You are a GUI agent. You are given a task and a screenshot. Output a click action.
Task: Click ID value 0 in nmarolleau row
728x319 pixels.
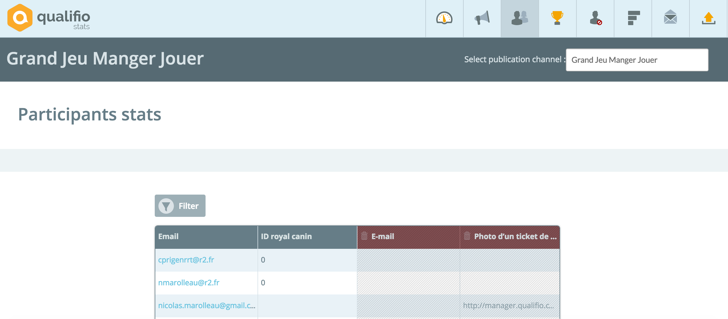tap(263, 282)
